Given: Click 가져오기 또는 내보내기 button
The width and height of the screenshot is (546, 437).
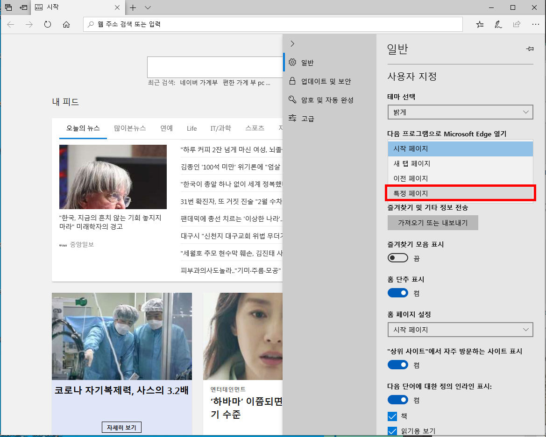Looking at the screenshot, I should click(x=433, y=223).
